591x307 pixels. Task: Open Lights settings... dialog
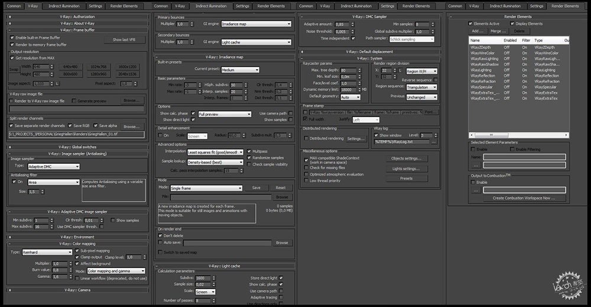coord(407,169)
